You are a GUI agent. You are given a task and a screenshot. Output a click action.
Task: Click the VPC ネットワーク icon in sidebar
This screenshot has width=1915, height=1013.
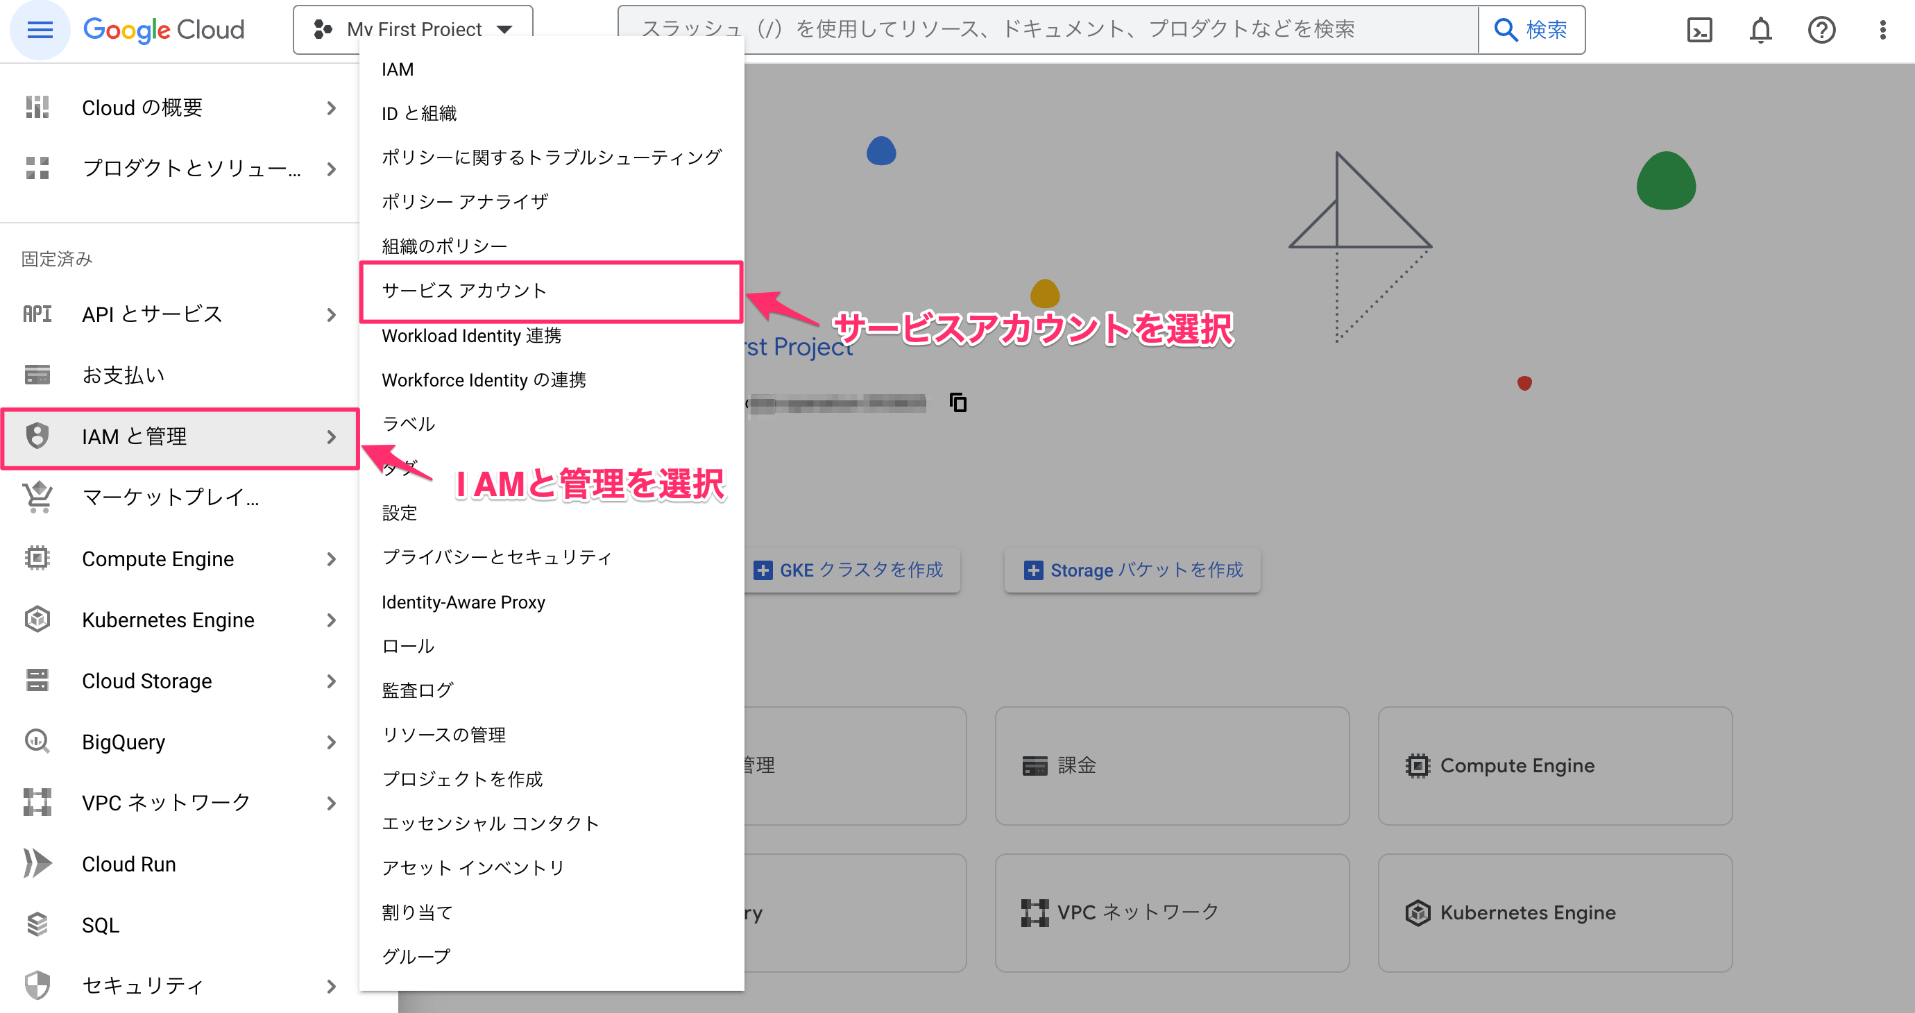37,803
